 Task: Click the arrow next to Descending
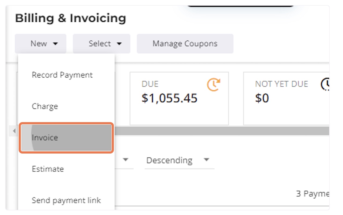click(x=206, y=160)
